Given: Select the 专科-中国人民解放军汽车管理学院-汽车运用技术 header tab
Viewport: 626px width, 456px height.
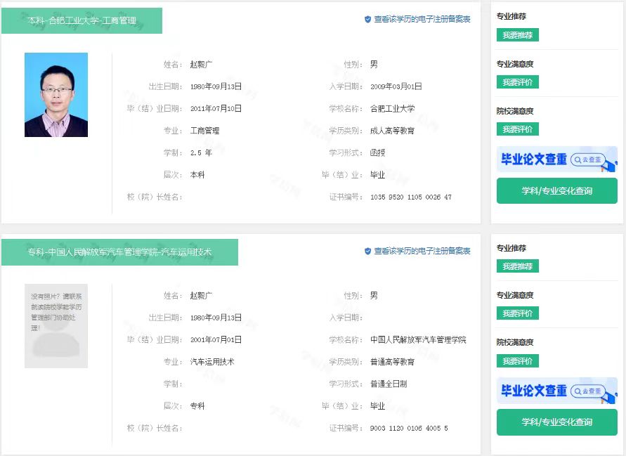Looking at the screenshot, I should [119, 252].
